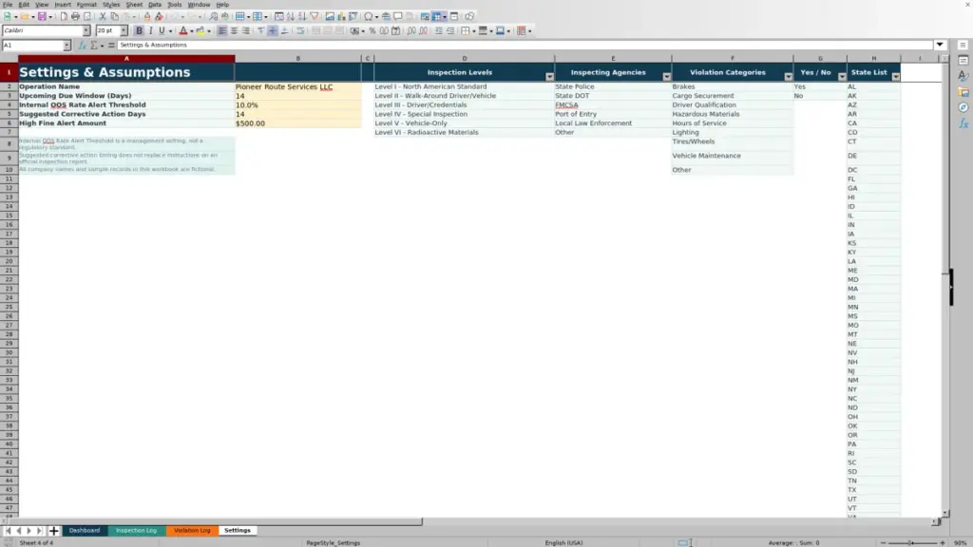This screenshot has height=547, width=973.
Task: Toggle Bold formatting
Action: coord(139,31)
